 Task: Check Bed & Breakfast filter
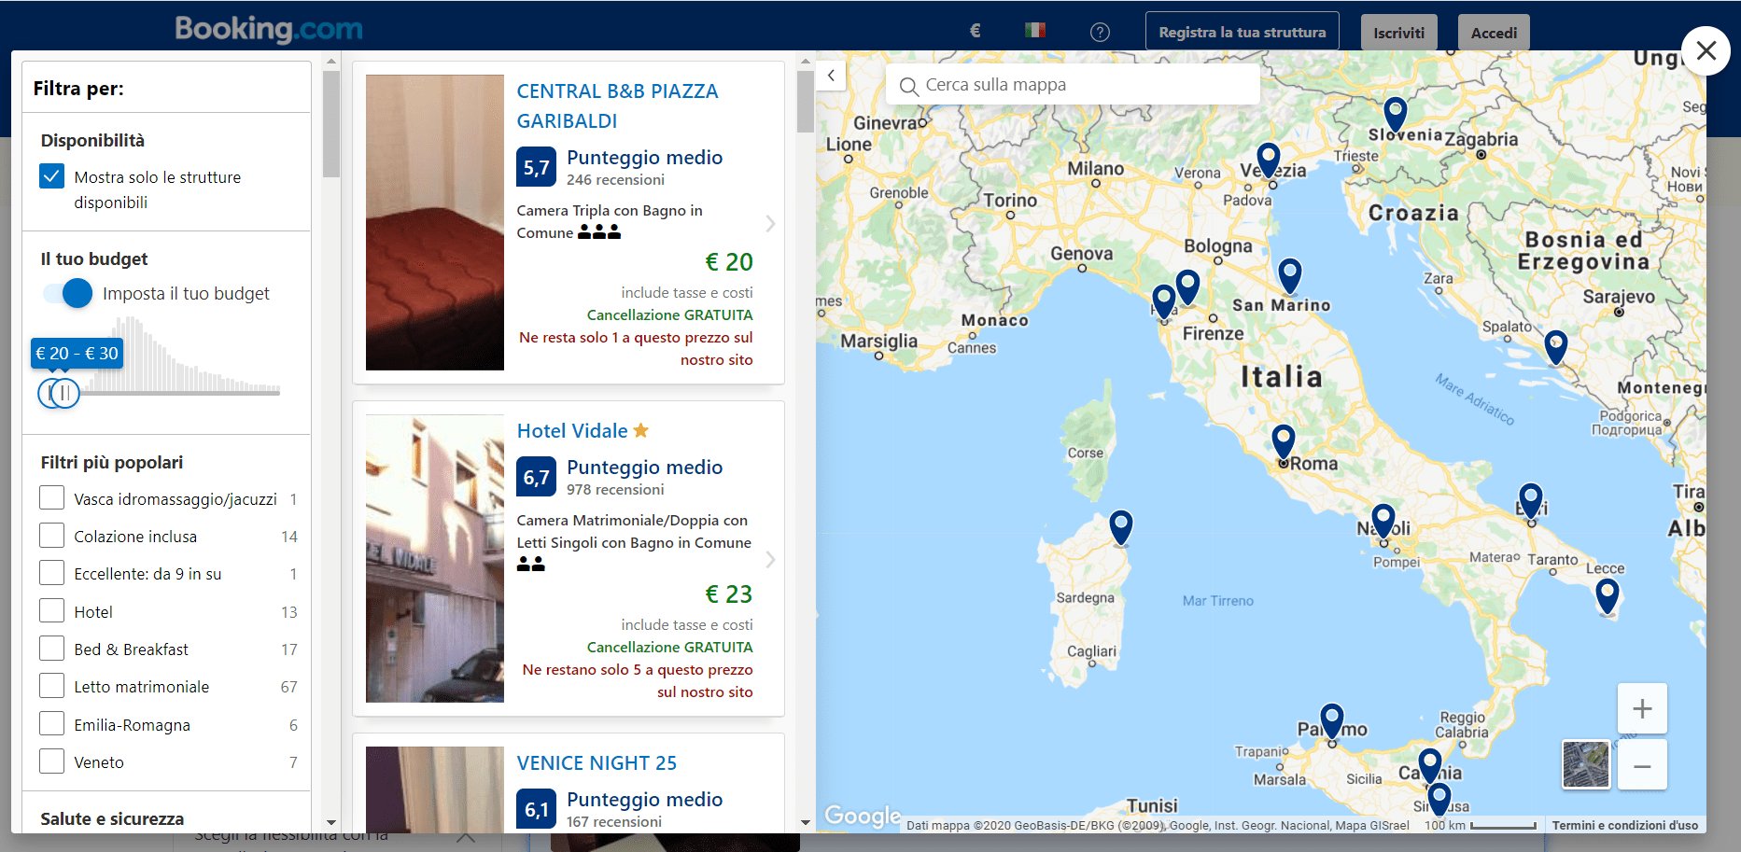[52, 649]
